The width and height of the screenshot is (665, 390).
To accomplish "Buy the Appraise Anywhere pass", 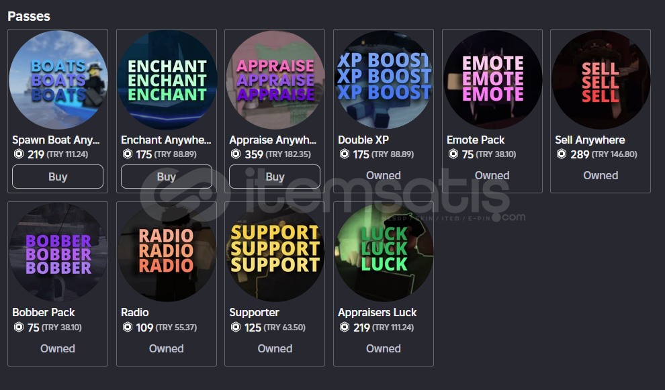I will coord(275,177).
